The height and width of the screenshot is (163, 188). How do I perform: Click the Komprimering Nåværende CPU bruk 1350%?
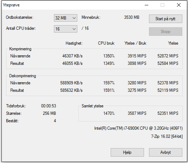pos(109,56)
